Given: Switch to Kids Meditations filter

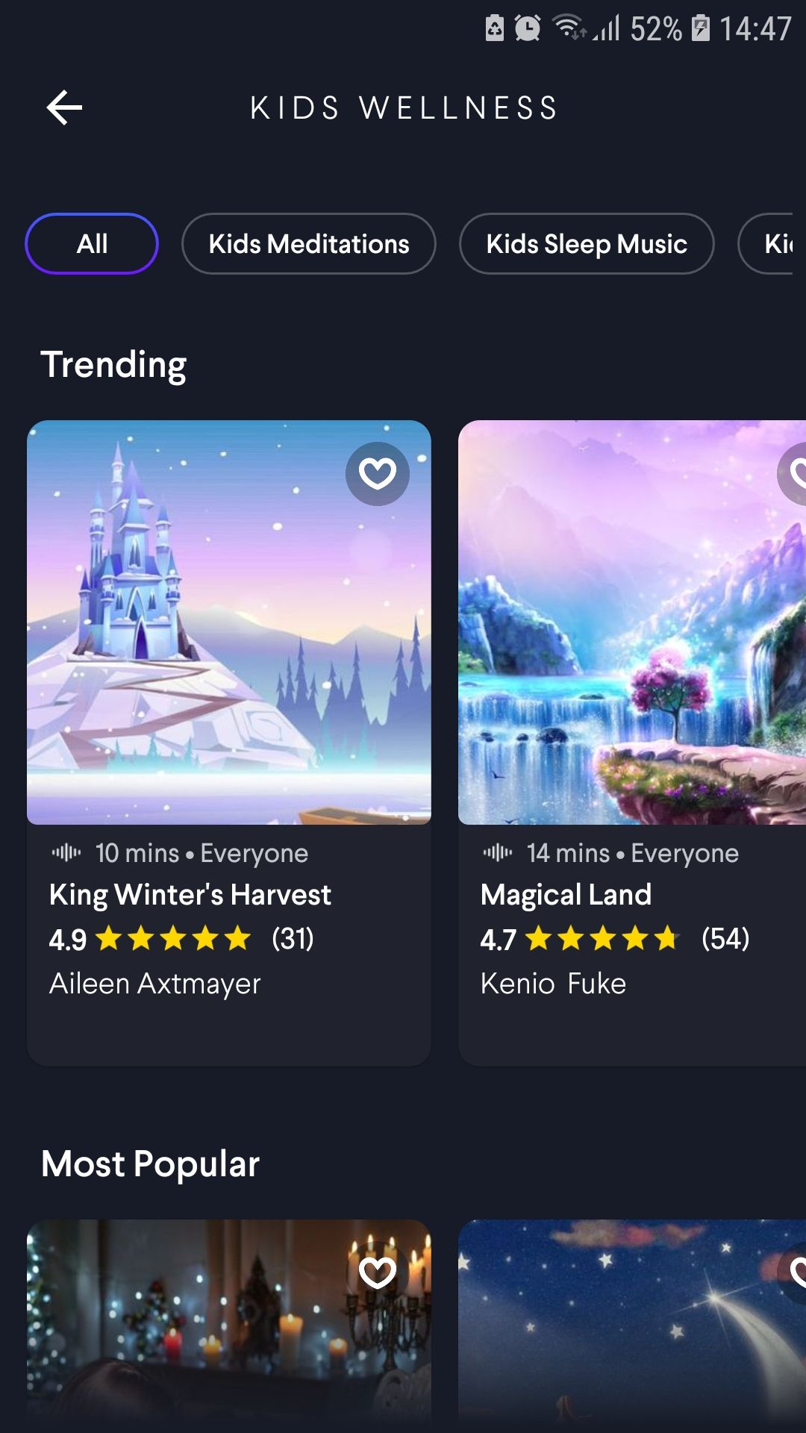Looking at the screenshot, I should point(309,244).
